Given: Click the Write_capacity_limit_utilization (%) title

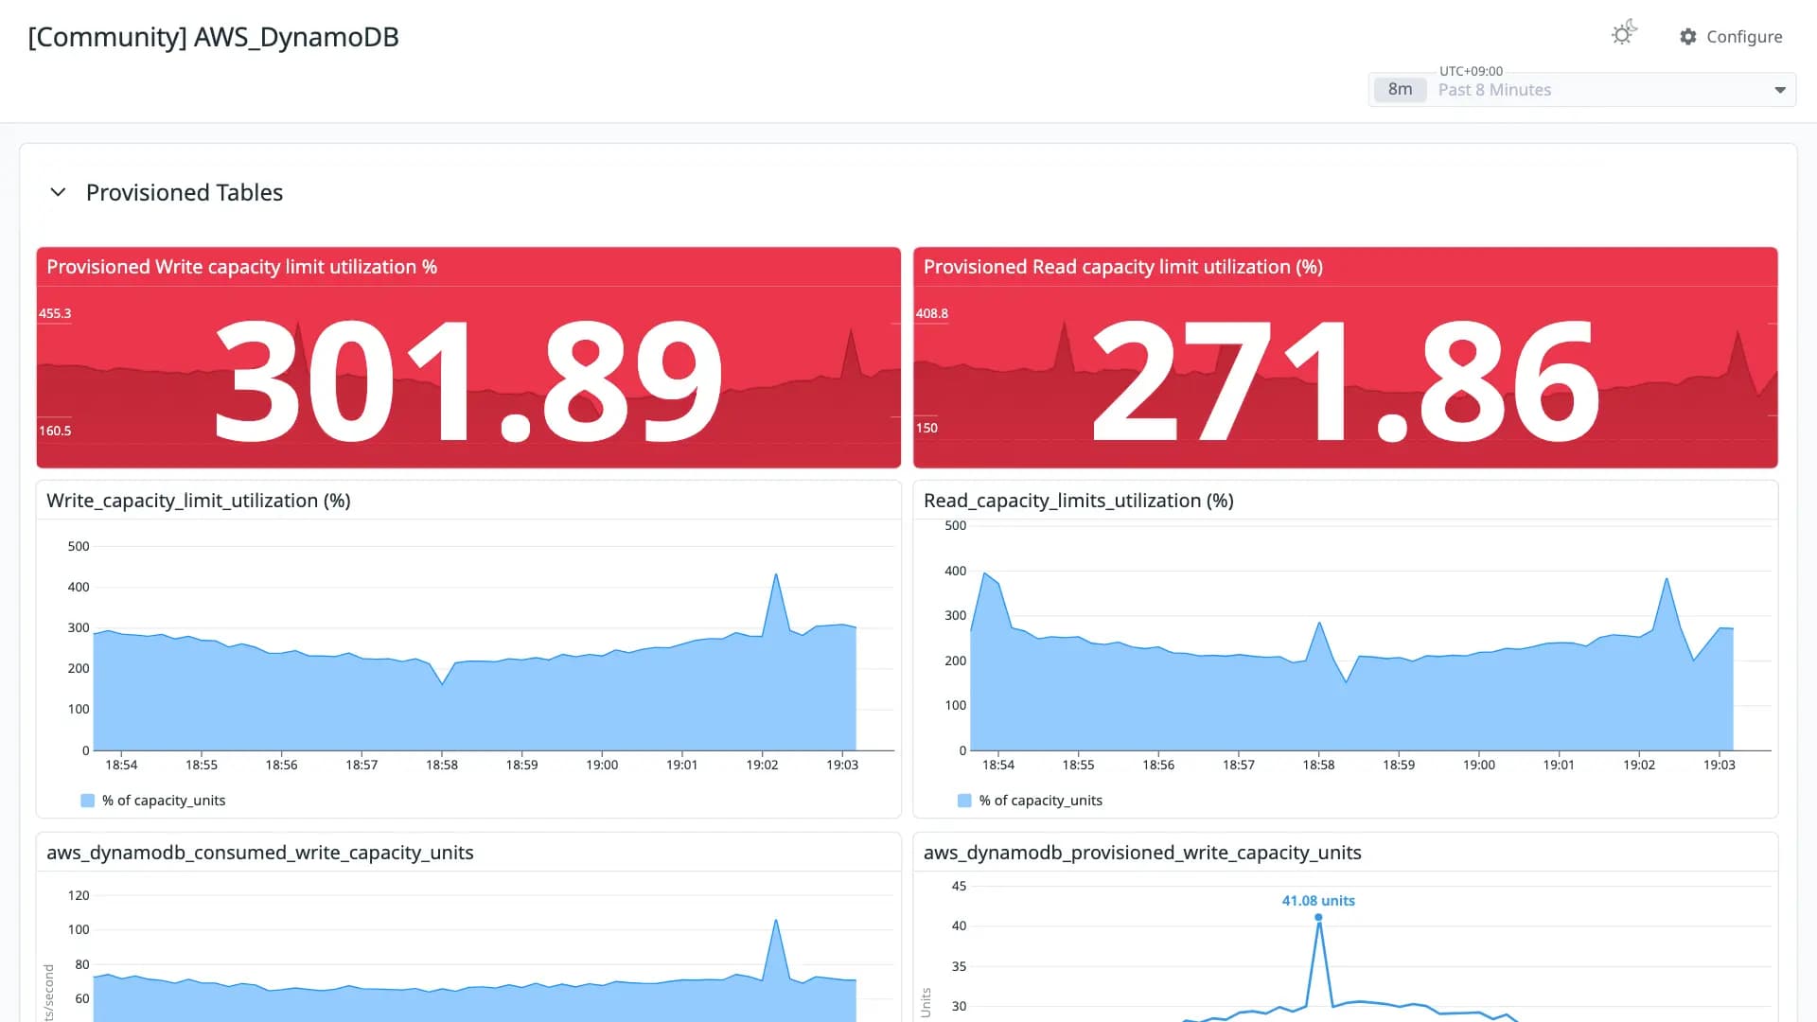Looking at the screenshot, I should pyautogui.click(x=199, y=501).
